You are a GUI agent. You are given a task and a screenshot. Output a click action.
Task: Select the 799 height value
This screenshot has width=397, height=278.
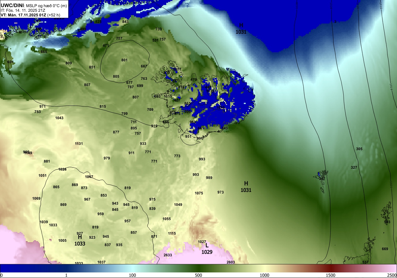click(124, 114)
